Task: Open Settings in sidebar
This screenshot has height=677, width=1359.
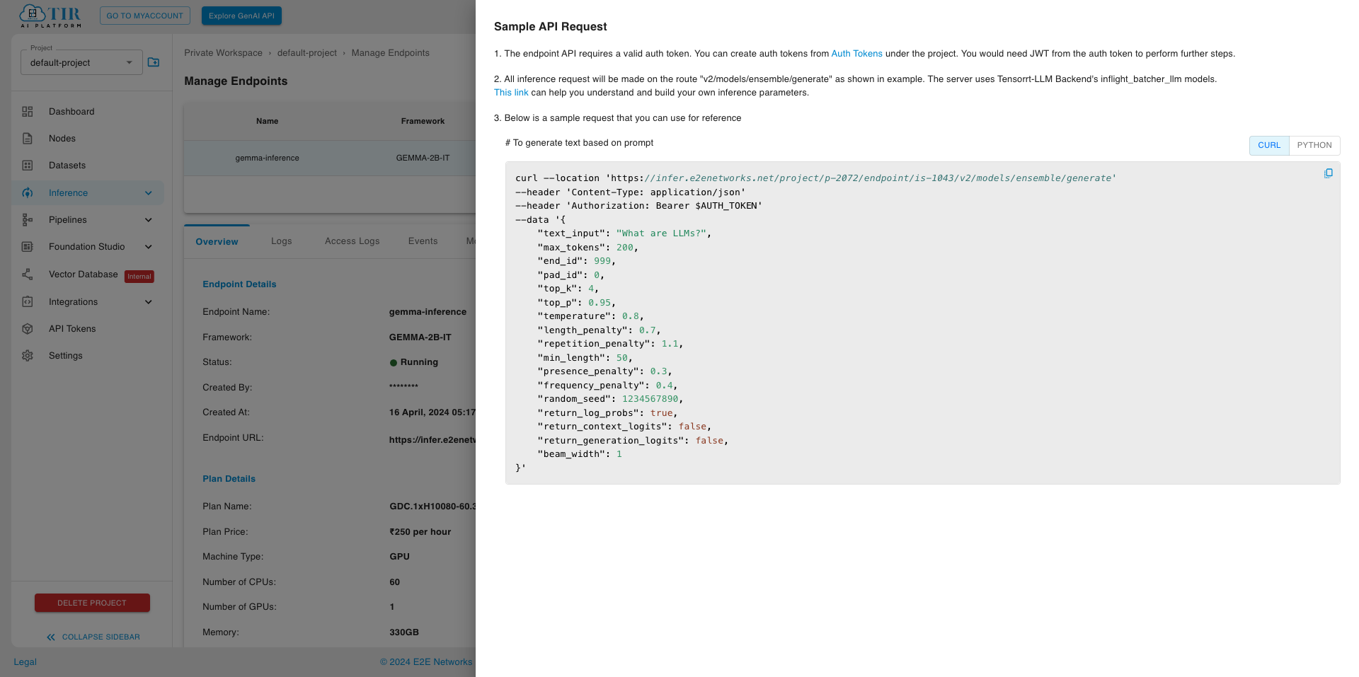Action: click(66, 356)
